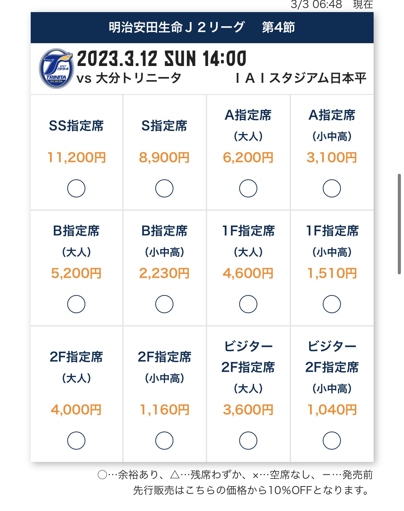Click the 明治安田生命J2リーグ 第4節 header
This screenshot has height=511, width=404.
(202, 27)
